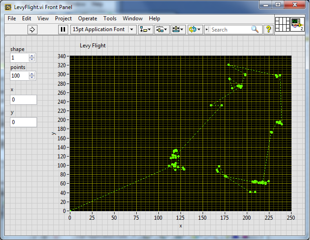Click the x-axis title label
Viewport: 310px width, 240px height.
coord(180,226)
